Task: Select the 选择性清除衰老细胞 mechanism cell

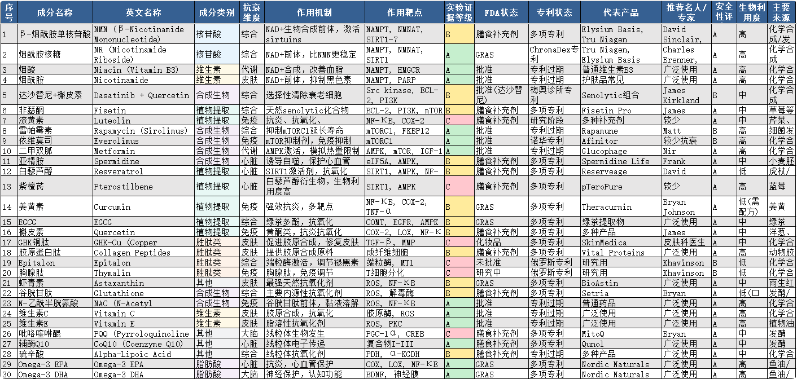Action: click(314, 95)
